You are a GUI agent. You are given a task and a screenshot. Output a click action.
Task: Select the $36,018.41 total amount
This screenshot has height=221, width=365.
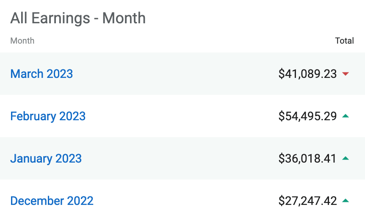(x=307, y=158)
